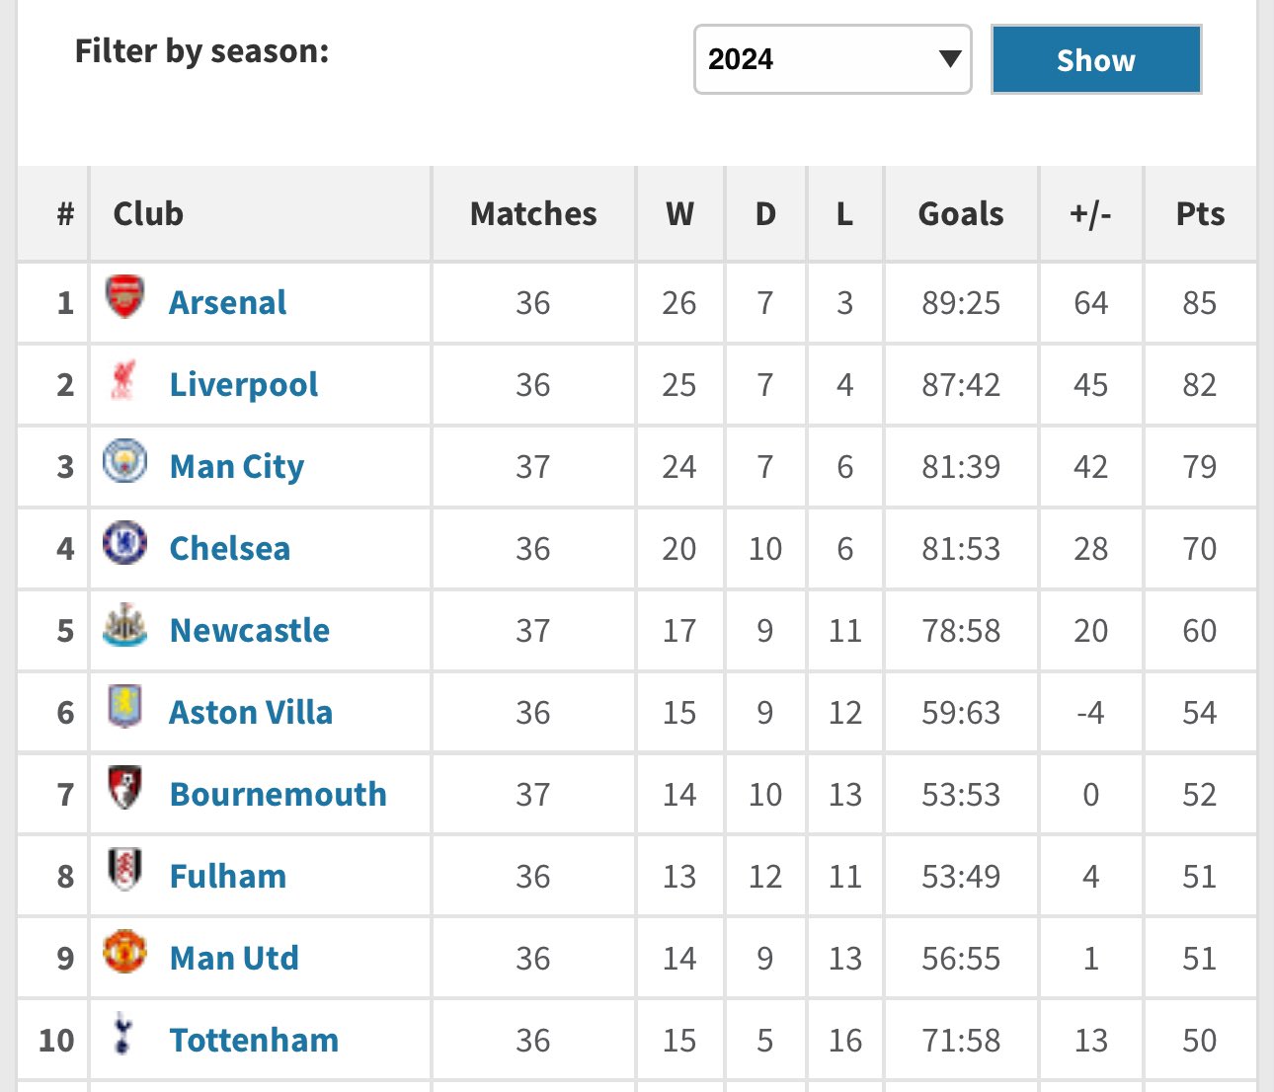Click the Pts column header
The width and height of the screenshot is (1274, 1092).
[x=1200, y=213]
